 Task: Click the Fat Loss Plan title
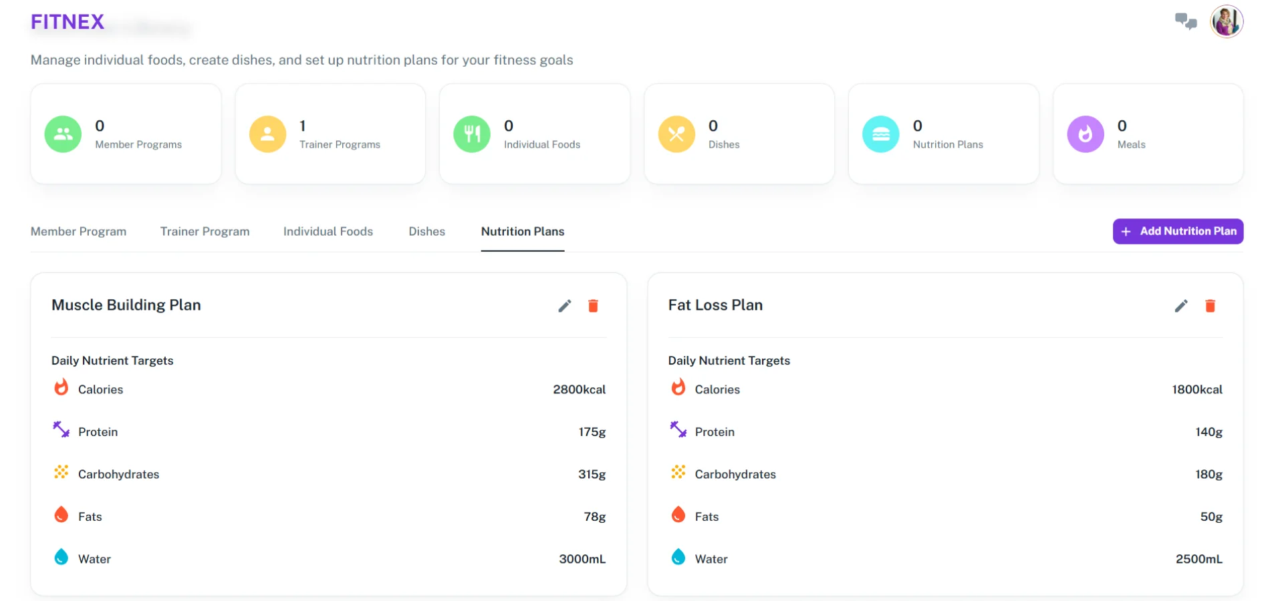pos(715,305)
